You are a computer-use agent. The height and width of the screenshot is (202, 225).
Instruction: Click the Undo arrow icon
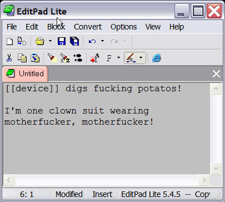[x=92, y=41]
